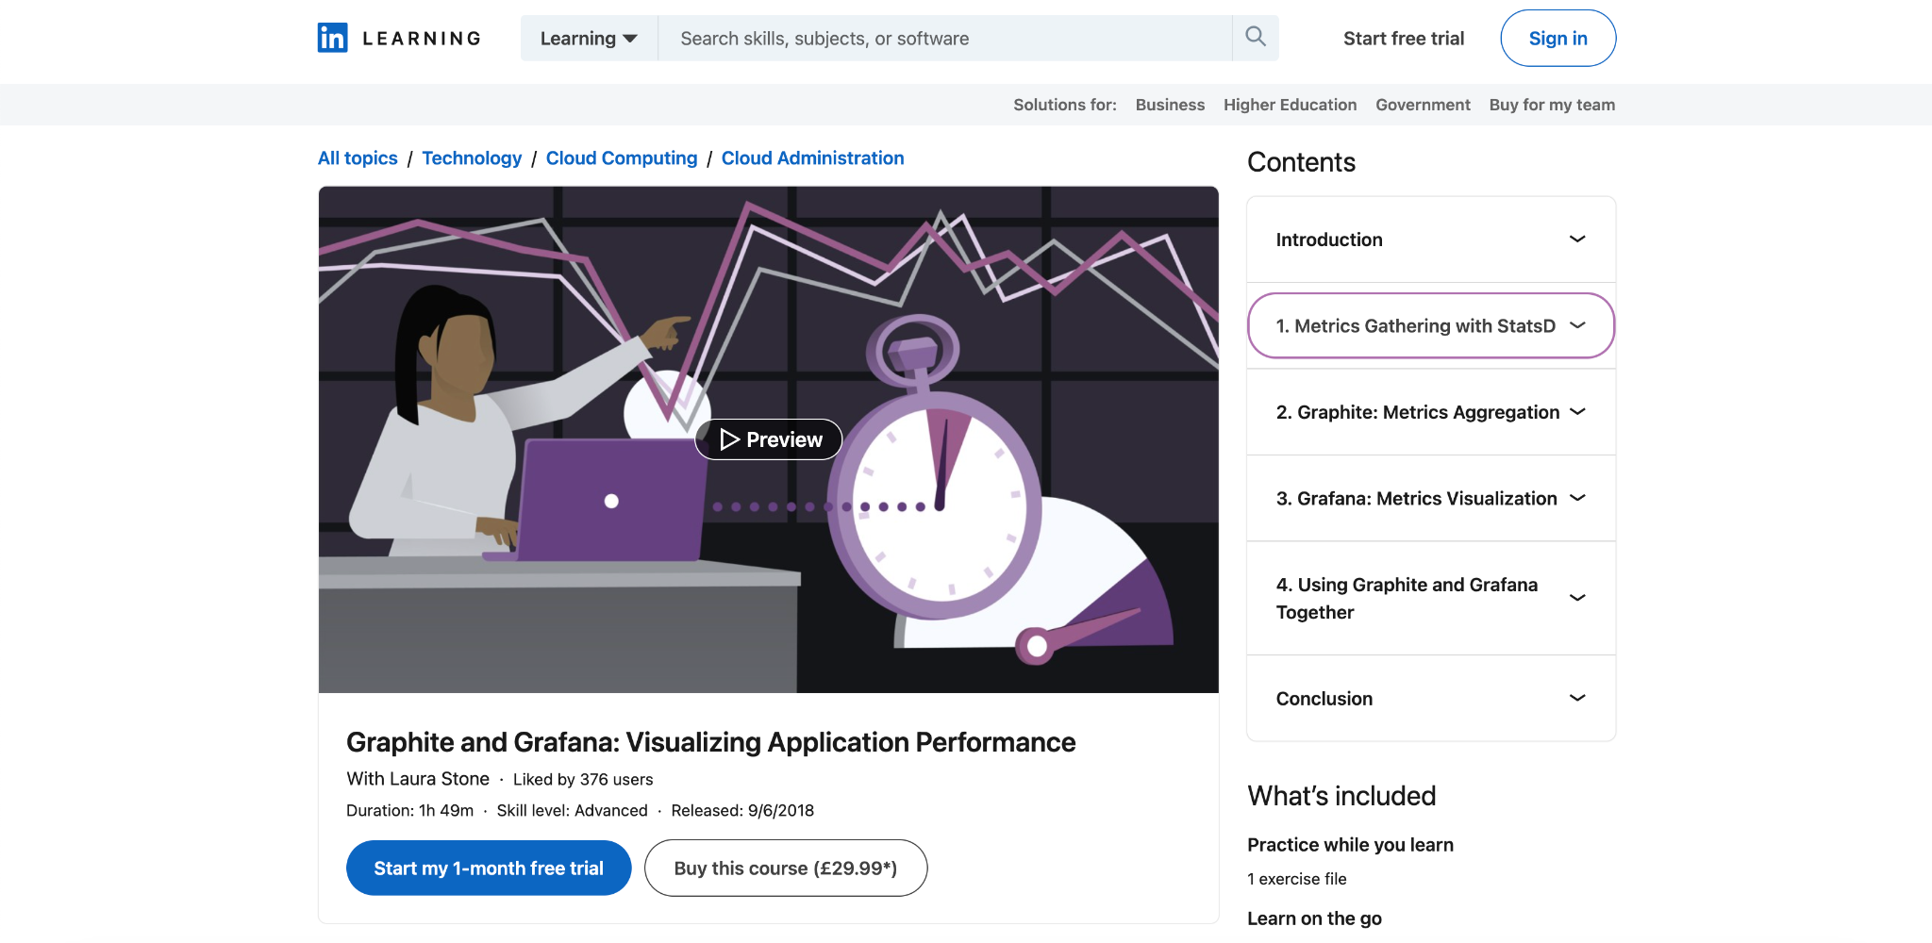
Task: Select Buy this course for £29.99
Action: (x=785, y=868)
